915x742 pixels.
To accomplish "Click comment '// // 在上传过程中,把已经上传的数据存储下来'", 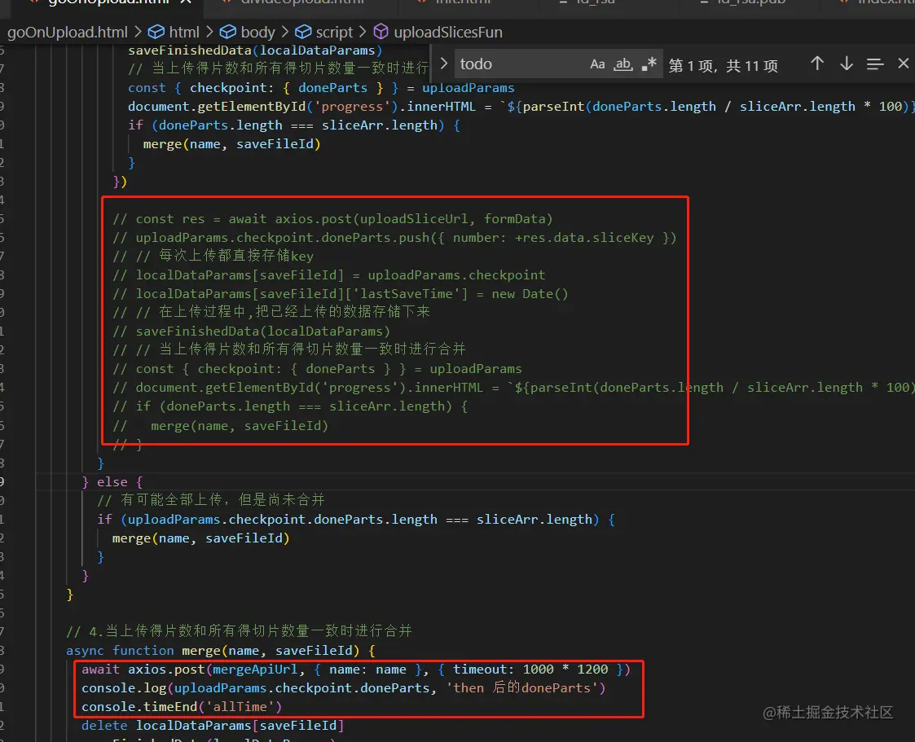I will tap(271, 311).
